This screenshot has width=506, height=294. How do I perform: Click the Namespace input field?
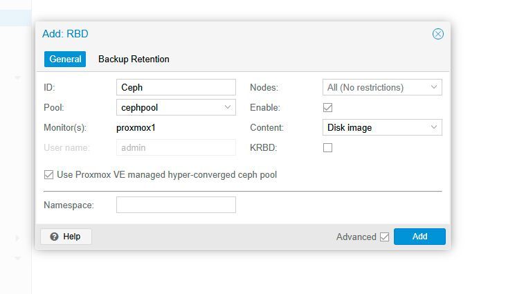point(176,205)
